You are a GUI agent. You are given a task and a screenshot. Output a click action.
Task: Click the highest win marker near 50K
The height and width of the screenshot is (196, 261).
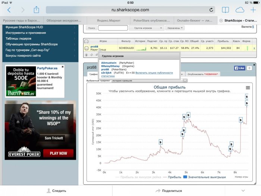pyautogui.click(x=247, y=97)
